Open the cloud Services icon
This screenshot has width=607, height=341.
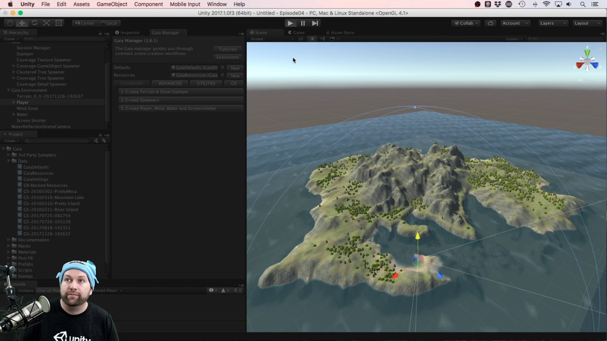pyautogui.click(x=490, y=23)
